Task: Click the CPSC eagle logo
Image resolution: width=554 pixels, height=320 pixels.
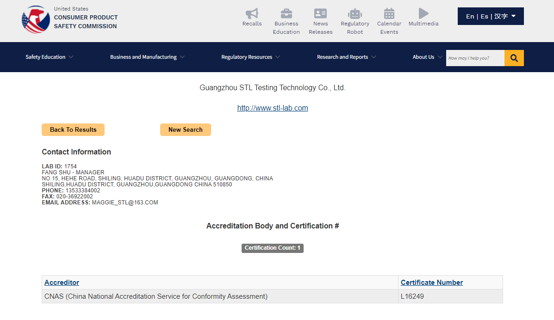Action: coord(36,19)
